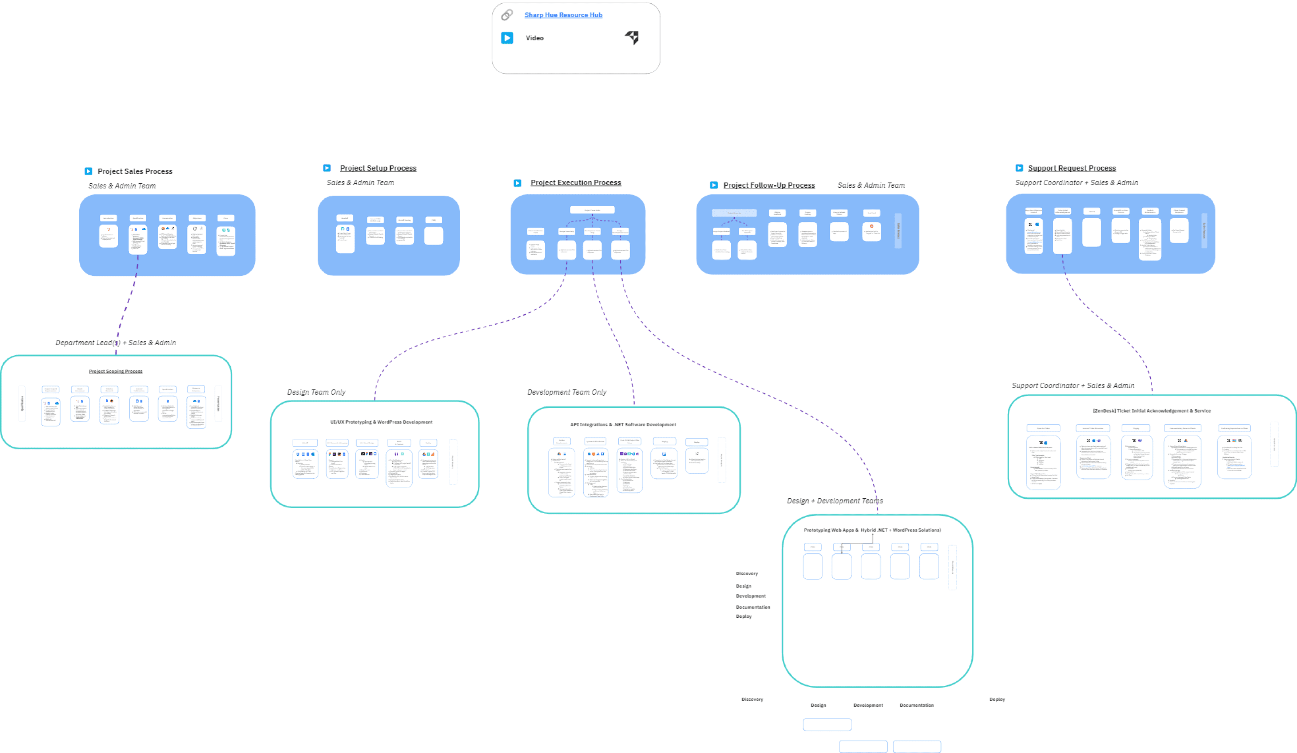Open the Project Setup Process link
The height and width of the screenshot is (753, 1297).
pyautogui.click(x=378, y=168)
